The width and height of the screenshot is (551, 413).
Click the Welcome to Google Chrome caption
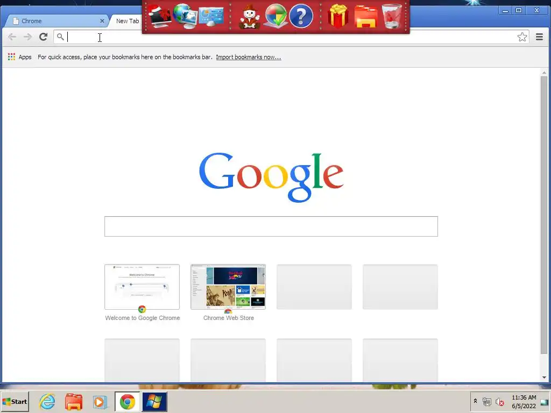142,318
